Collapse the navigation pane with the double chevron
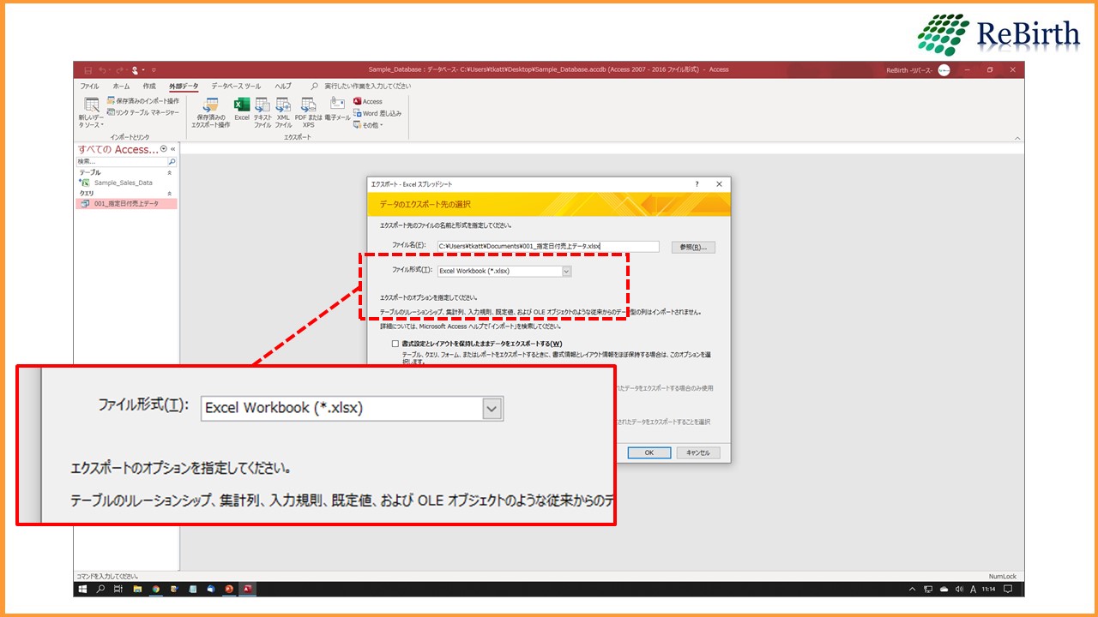This screenshot has height=617, width=1098. point(172,149)
